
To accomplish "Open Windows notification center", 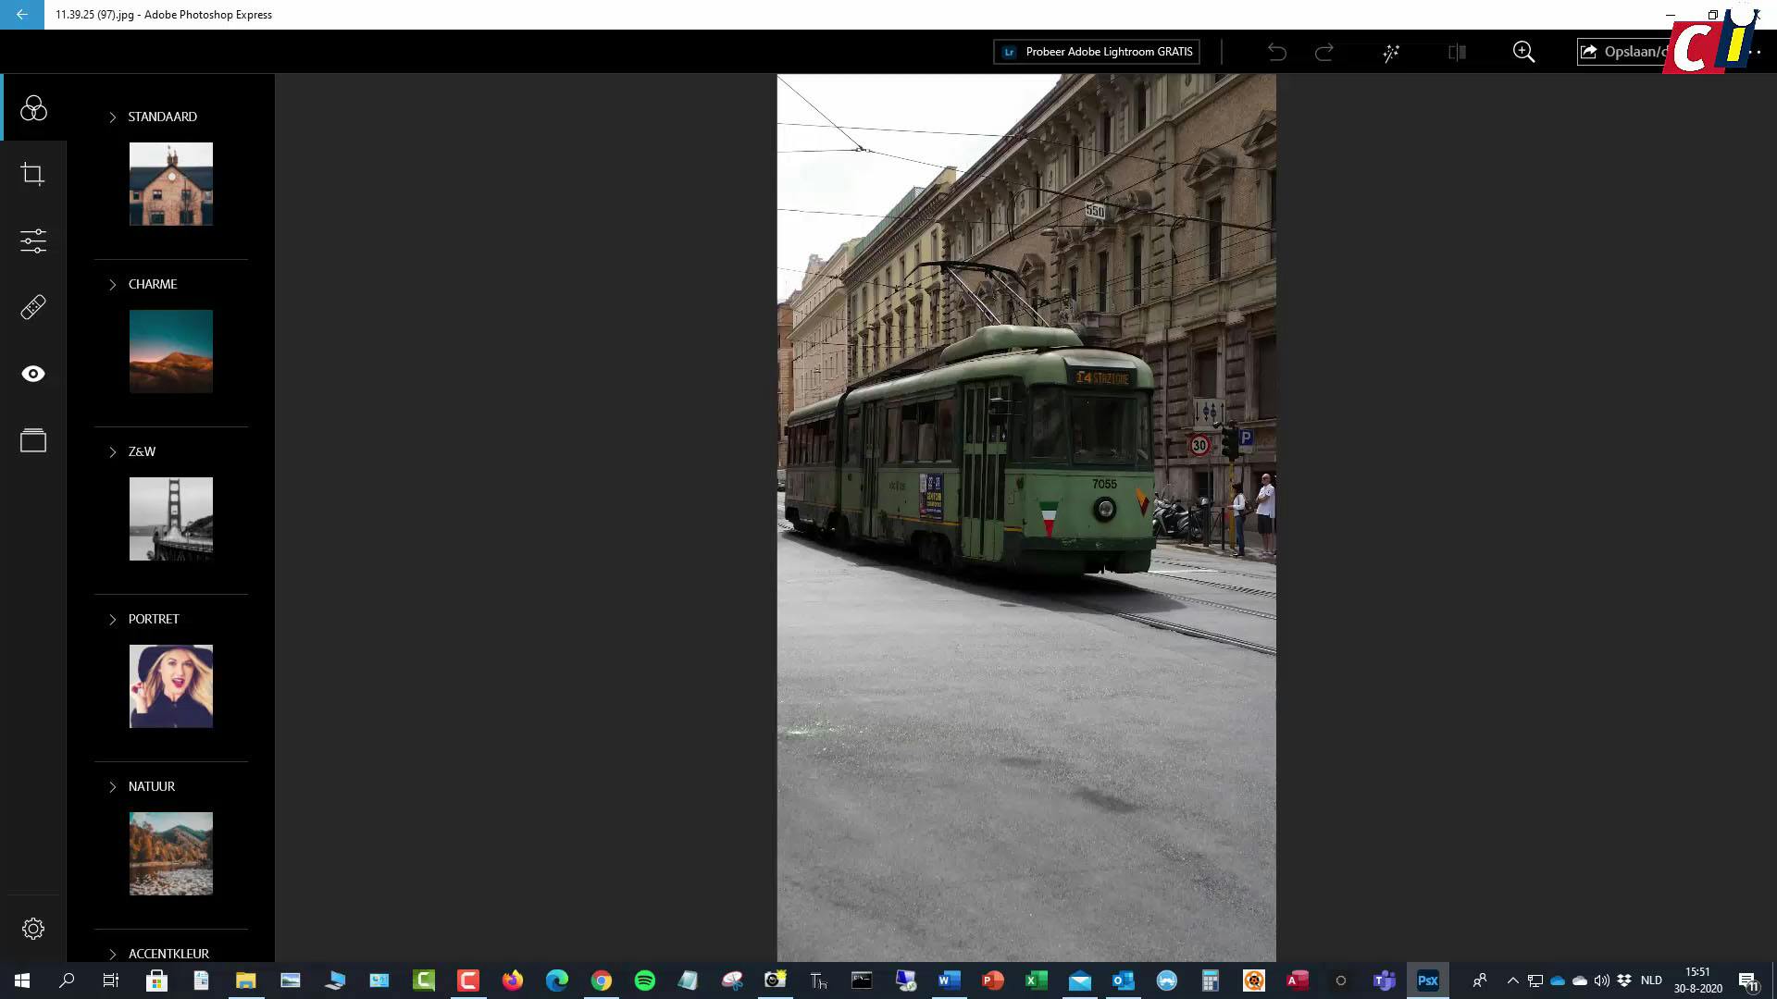I will click(1748, 980).
